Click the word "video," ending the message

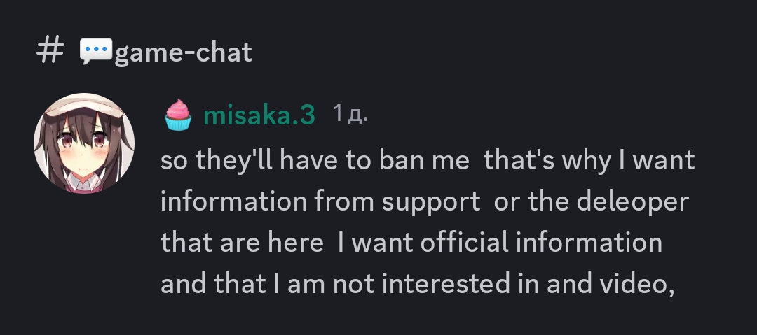[x=636, y=284]
